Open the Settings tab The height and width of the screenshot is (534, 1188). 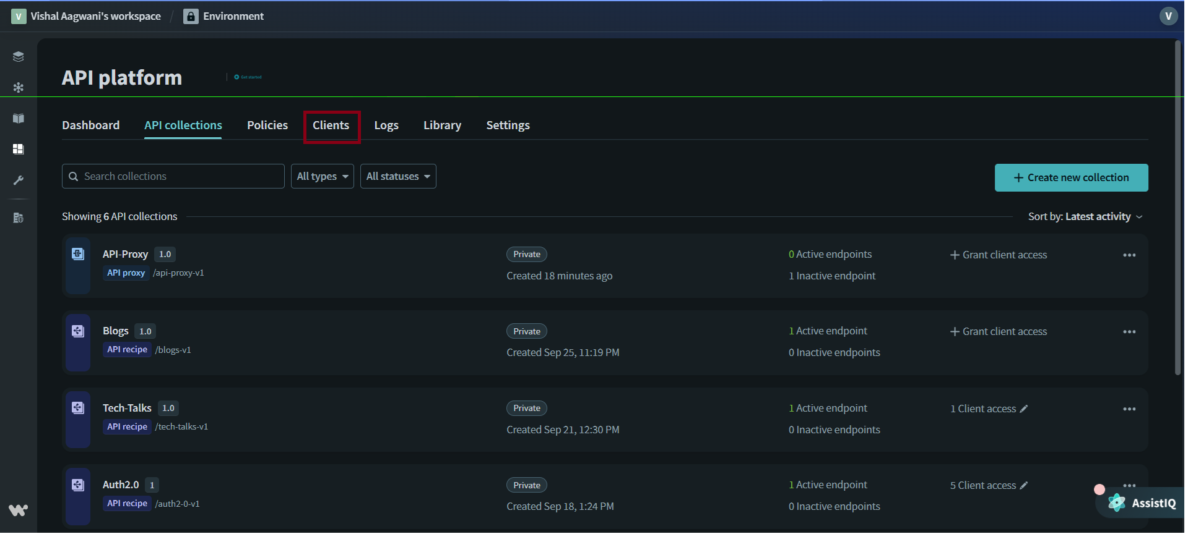[x=508, y=125]
